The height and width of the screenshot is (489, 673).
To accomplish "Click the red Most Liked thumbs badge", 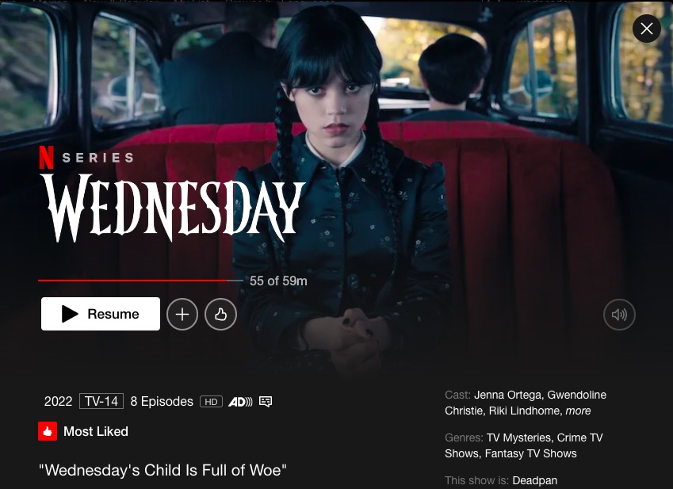I will click(48, 431).
